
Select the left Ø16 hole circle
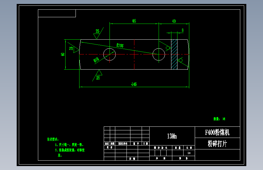[x=110, y=54]
